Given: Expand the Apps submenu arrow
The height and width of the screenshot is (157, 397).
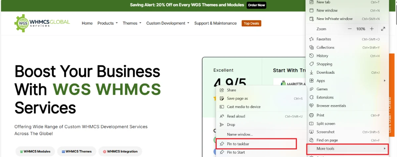Looking at the screenshot, I should 384,81.
